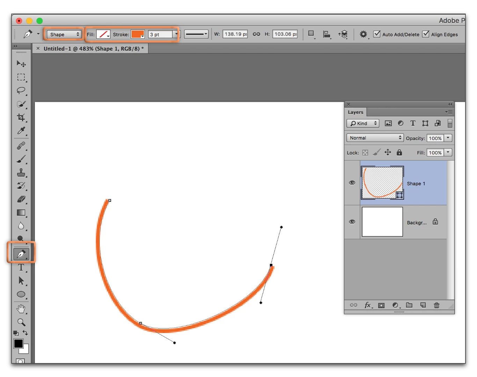Image resolution: width=477 pixels, height=377 pixels.
Task: Link width and height chain icon
Action: 256,34
